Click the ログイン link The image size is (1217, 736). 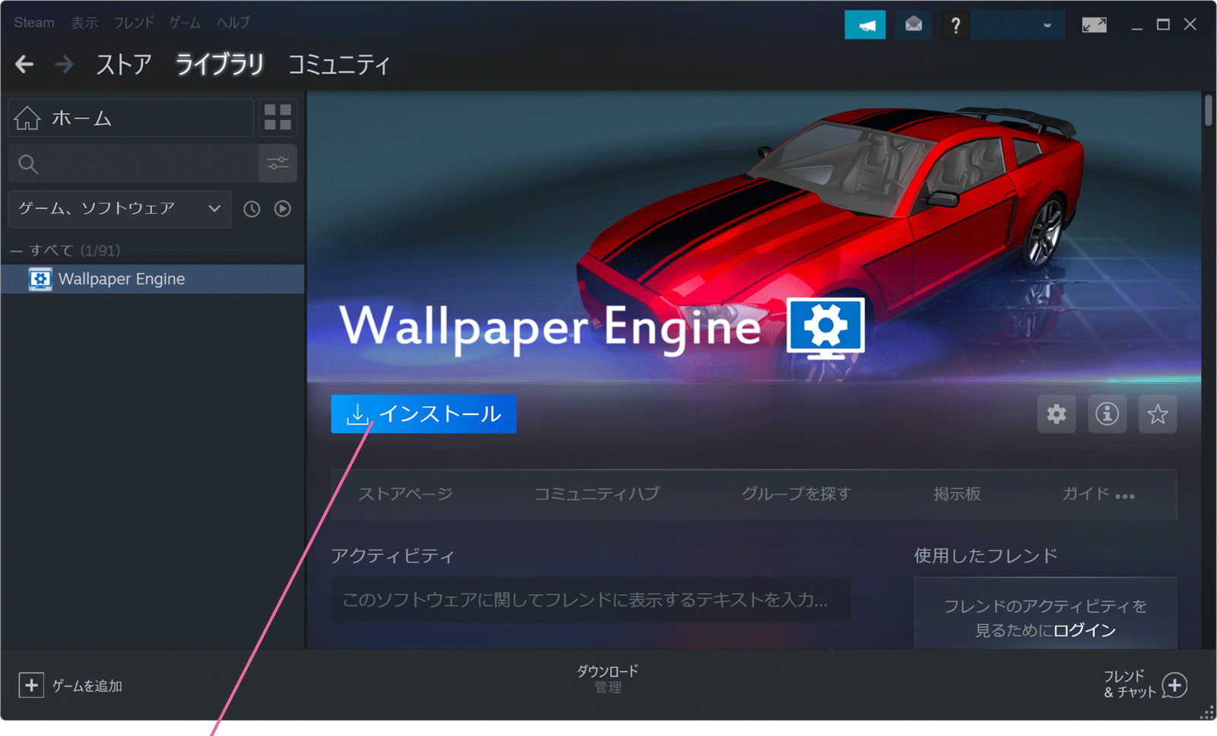pyautogui.click(x=1085, y=630)
